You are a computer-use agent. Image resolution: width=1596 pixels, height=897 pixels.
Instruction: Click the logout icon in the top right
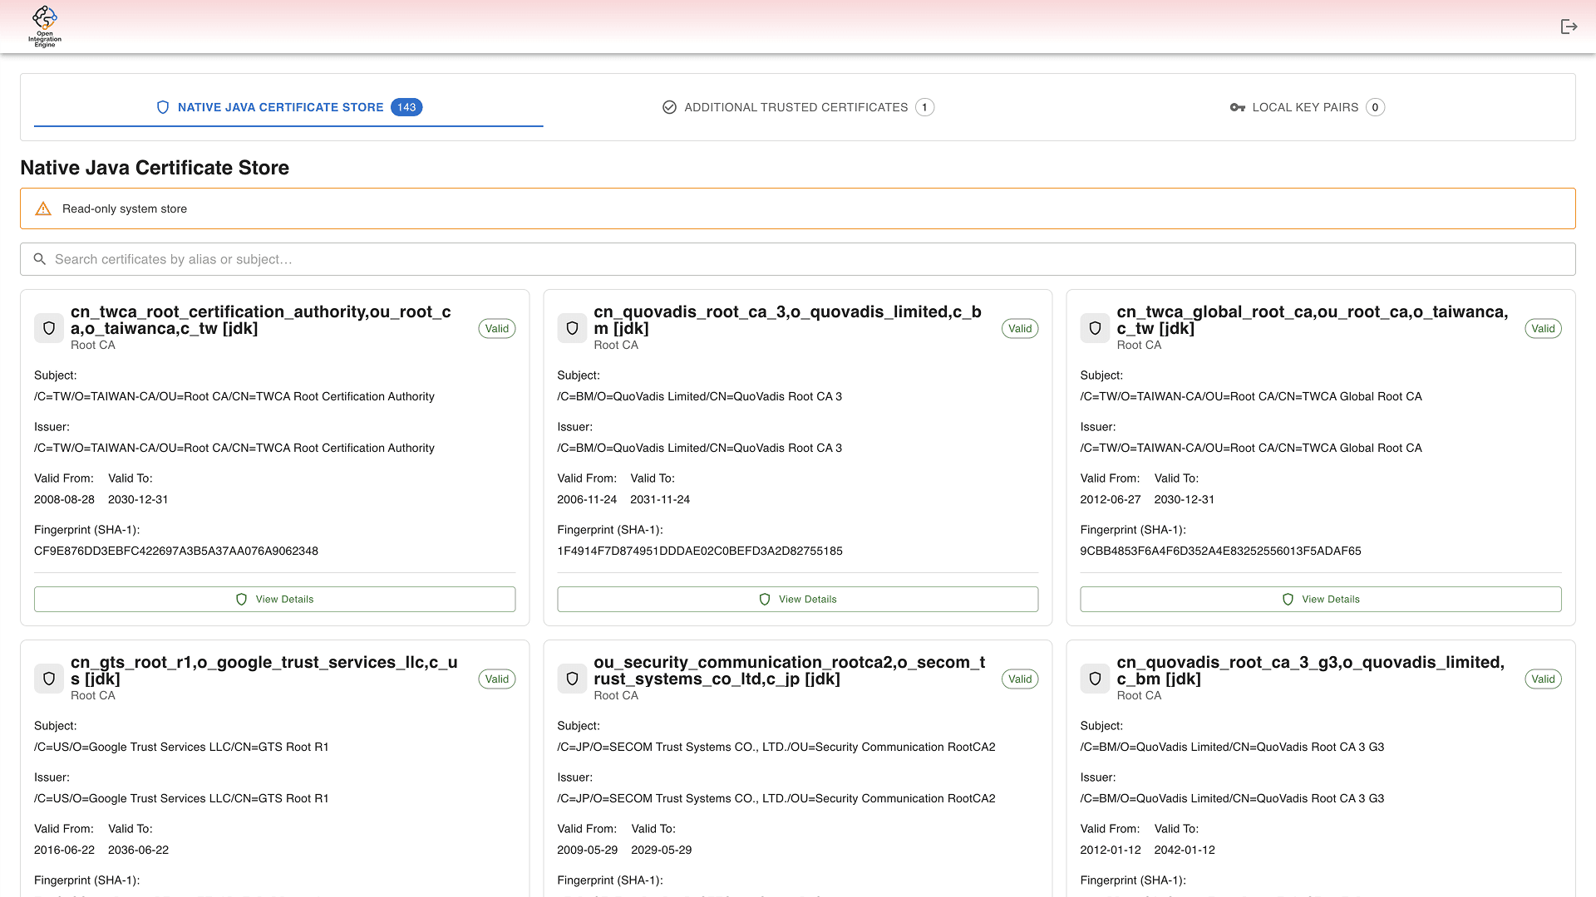(1569, 26)
